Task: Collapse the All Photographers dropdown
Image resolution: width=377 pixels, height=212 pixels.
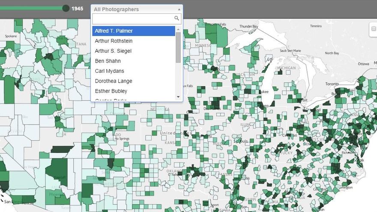Action: coord(137,9)
